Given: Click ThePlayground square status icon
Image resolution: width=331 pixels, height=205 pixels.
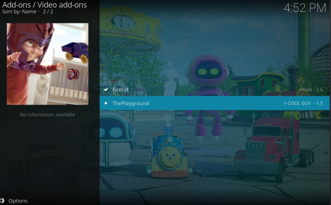Looking at the screenshot, I should pos(106,103).
